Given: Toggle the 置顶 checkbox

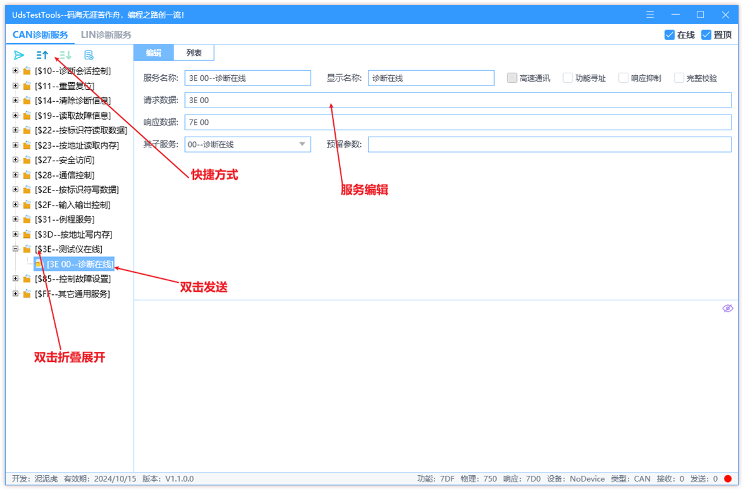Looking at the screenshot, I should point(706,35).
